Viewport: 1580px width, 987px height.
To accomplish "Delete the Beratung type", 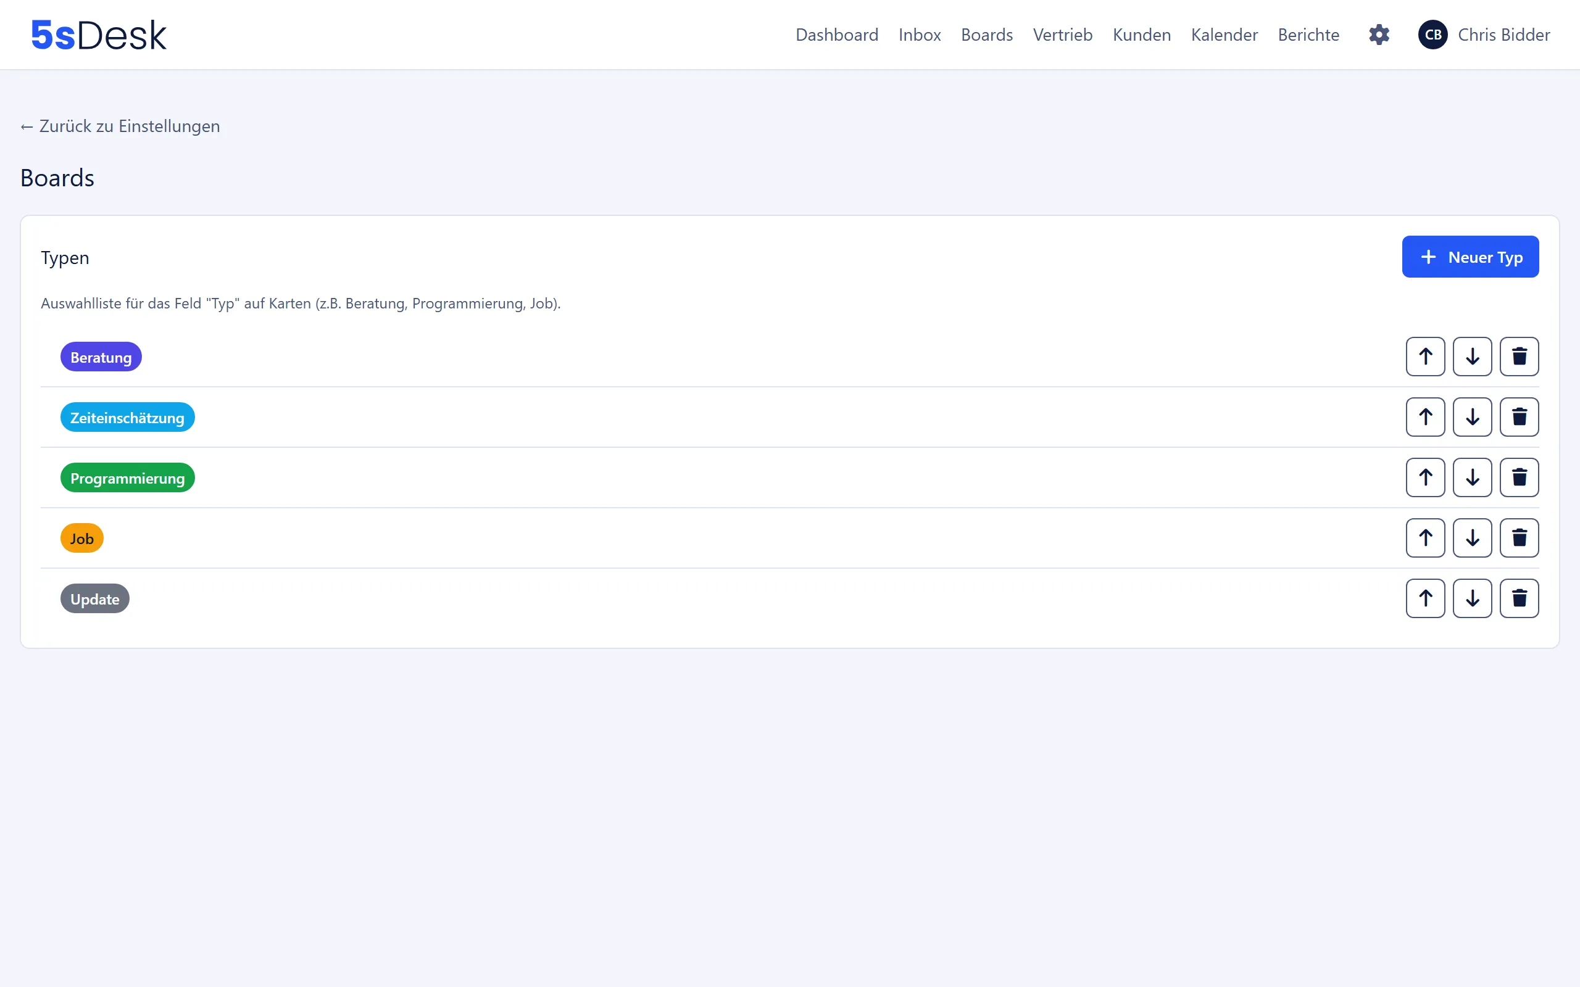I will [x=1519, y=357].
